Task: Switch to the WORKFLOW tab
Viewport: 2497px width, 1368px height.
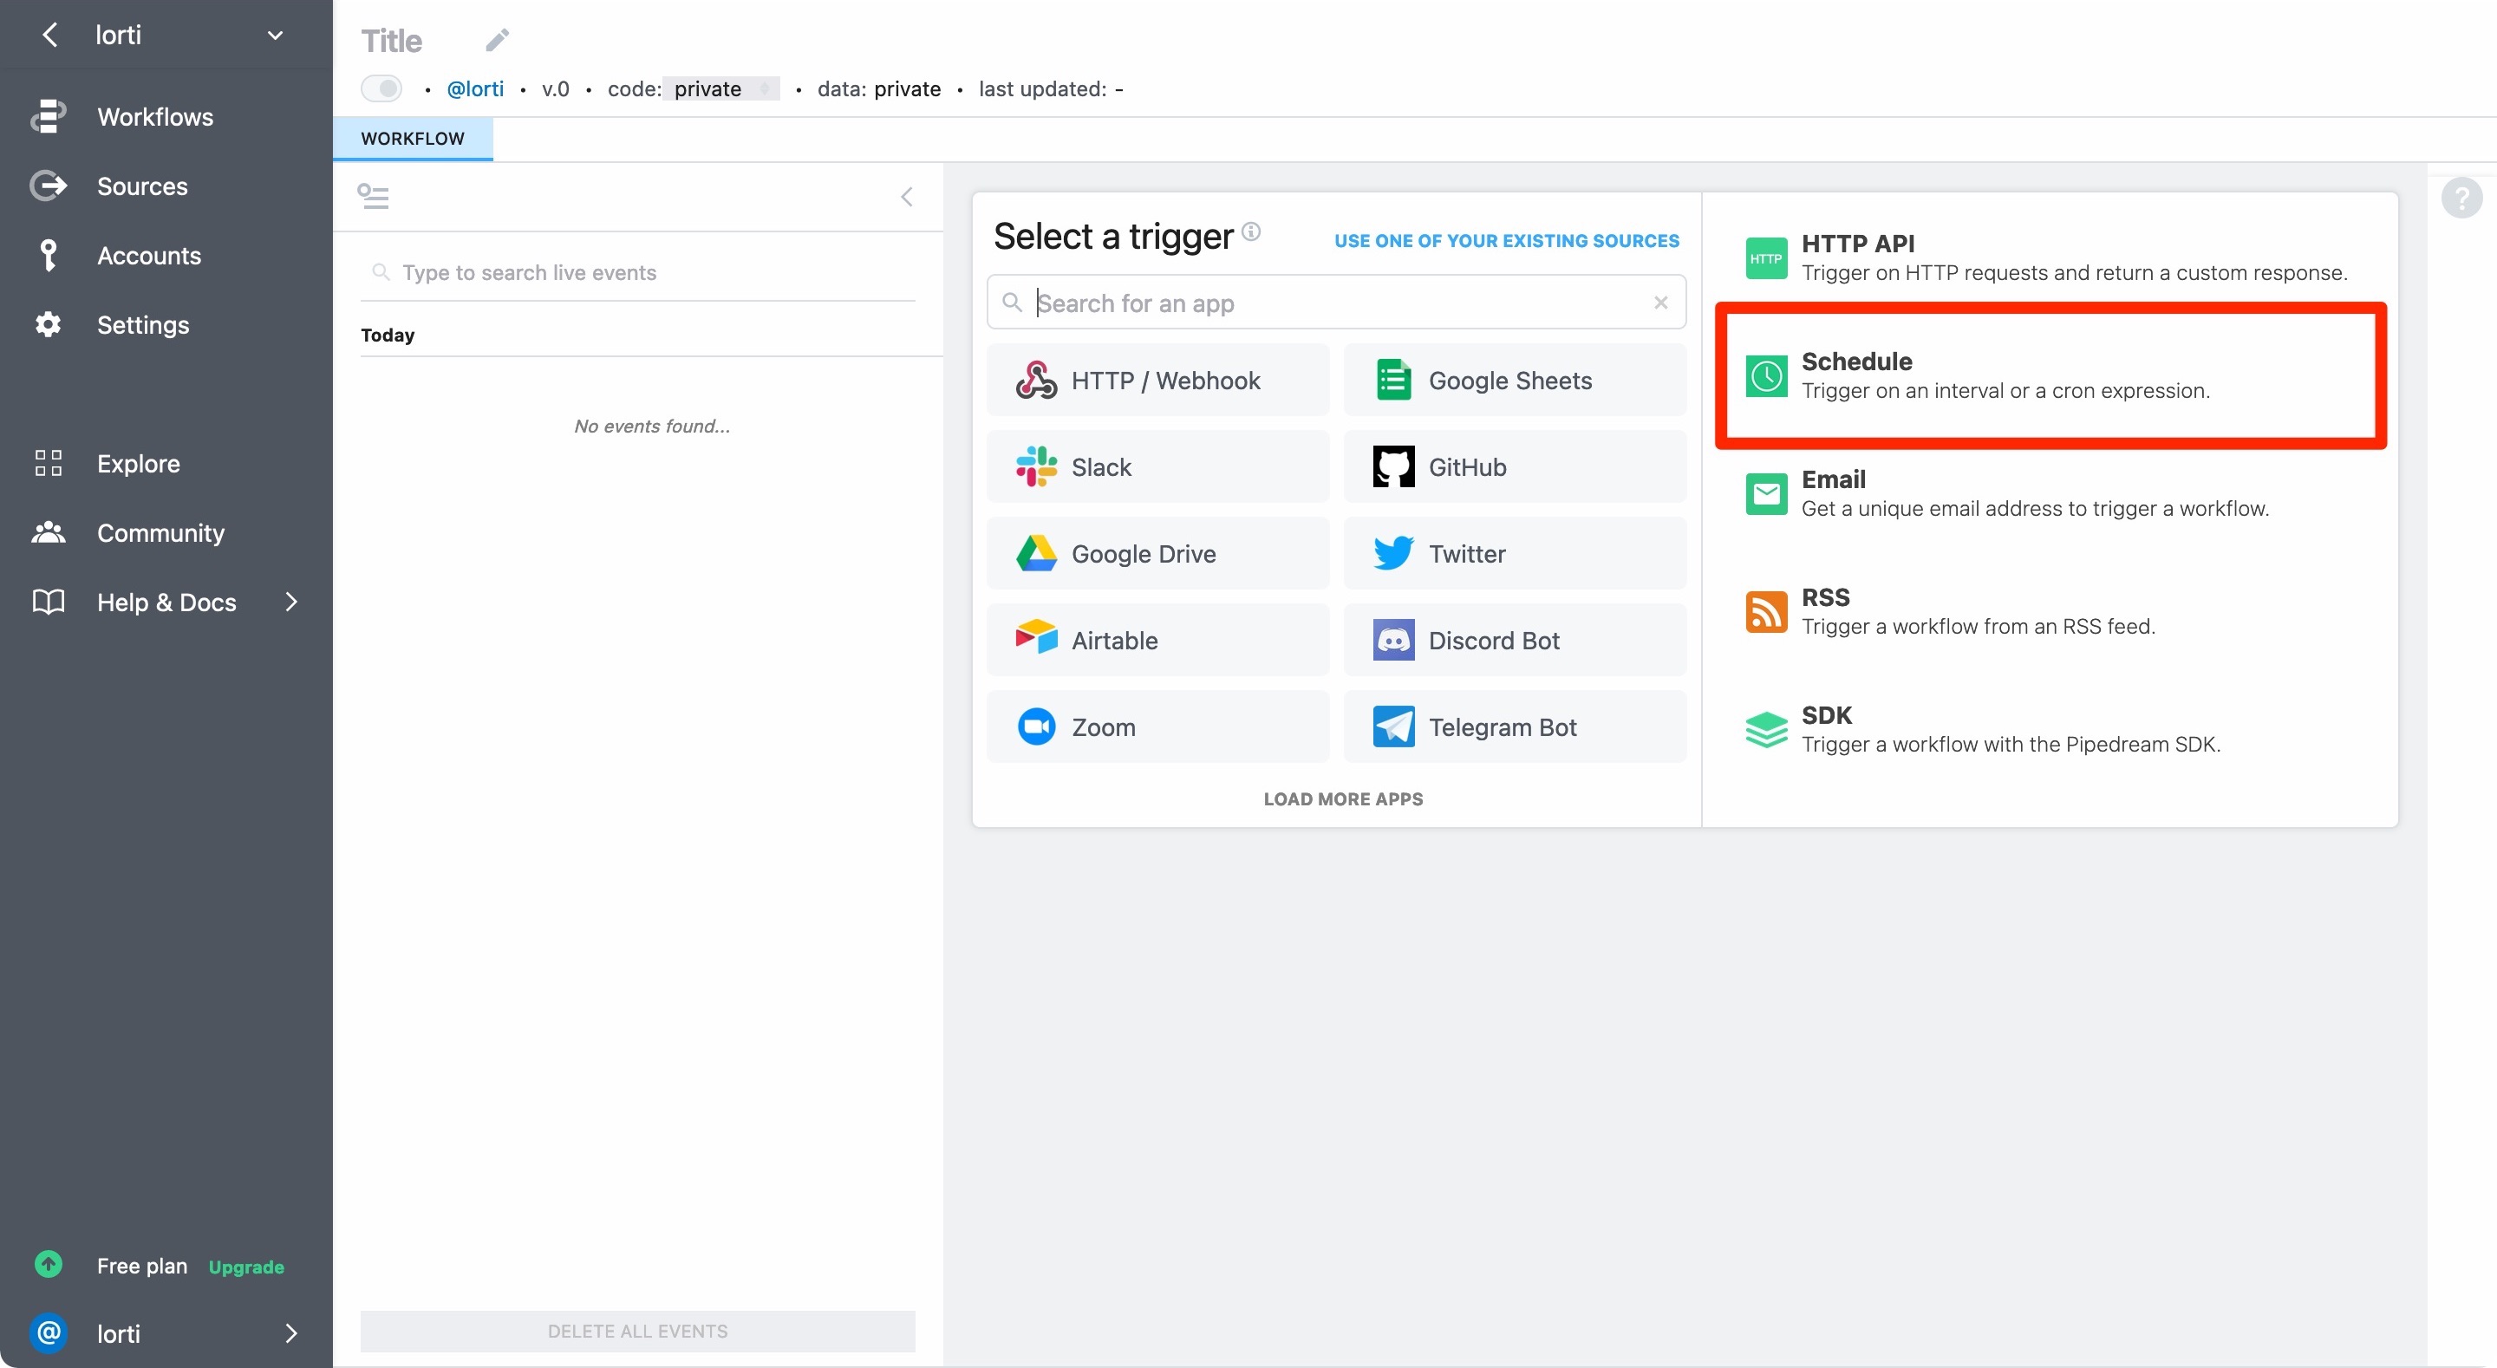Action: click(x=412, y=139)
